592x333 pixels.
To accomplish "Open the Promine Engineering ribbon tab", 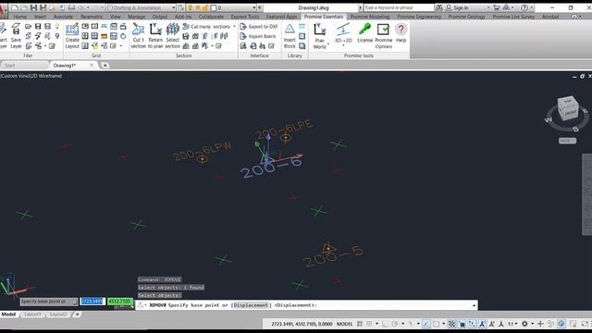I will click(419, 17).
